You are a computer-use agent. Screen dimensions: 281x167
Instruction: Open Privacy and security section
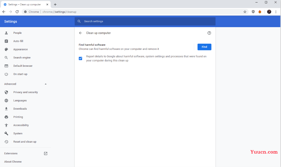26,92
